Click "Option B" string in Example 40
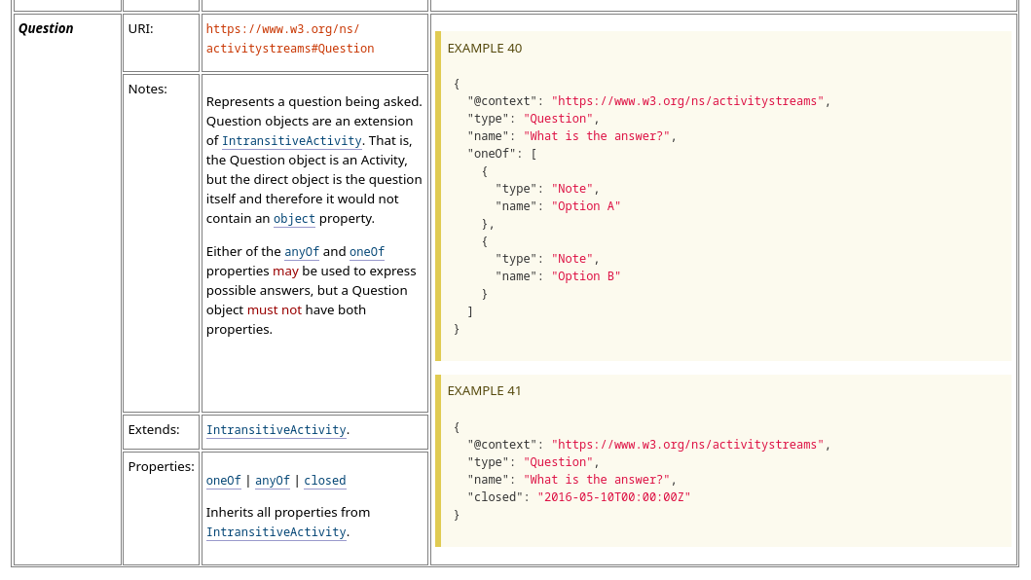Screen dimensions: 1031x580 pyautogui.click(x=586, y=276)
